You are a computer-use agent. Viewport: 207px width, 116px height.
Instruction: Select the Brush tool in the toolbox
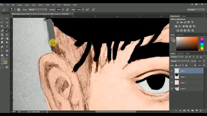(7, 31)
